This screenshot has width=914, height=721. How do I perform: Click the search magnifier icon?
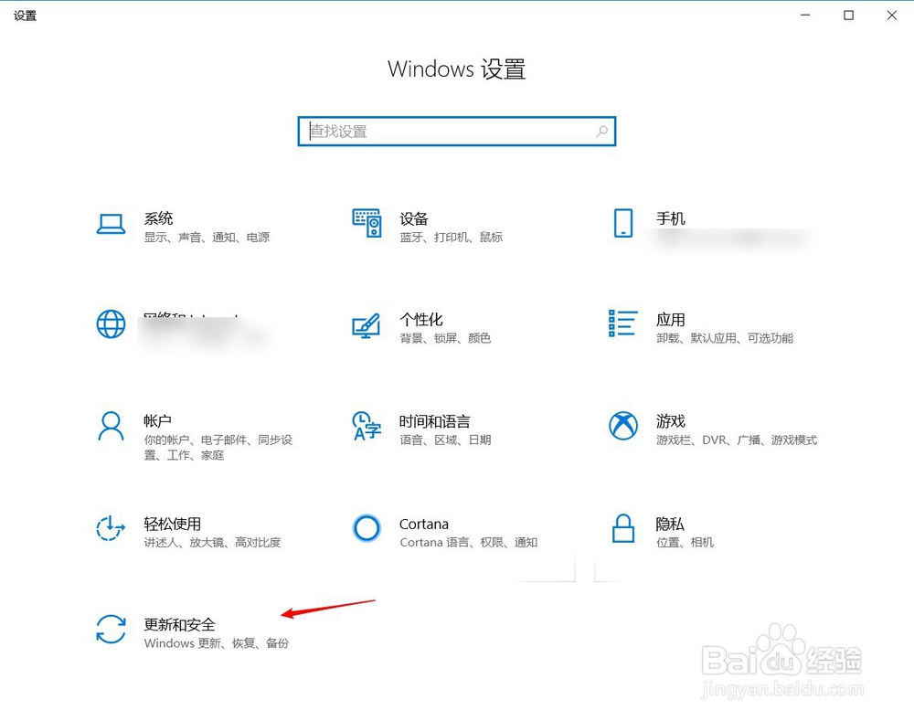point(601,132)
